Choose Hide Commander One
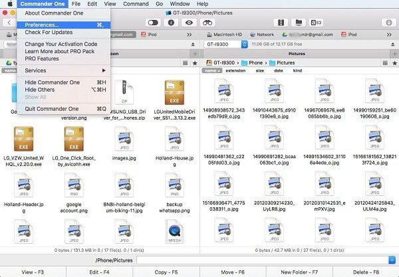The height and width of the screenshot is (277, 399). pyautogui.click(x=64, y=82)
